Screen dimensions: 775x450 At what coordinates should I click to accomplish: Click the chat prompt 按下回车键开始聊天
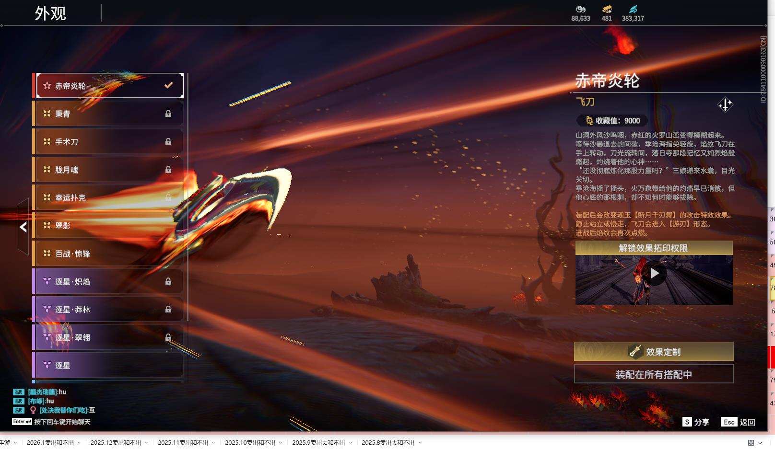[62, 422]
